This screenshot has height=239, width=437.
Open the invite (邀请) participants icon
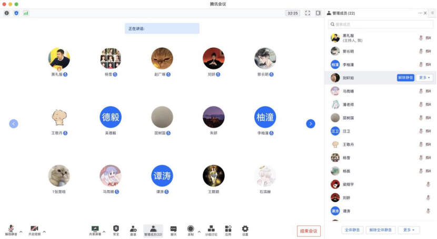133,230
